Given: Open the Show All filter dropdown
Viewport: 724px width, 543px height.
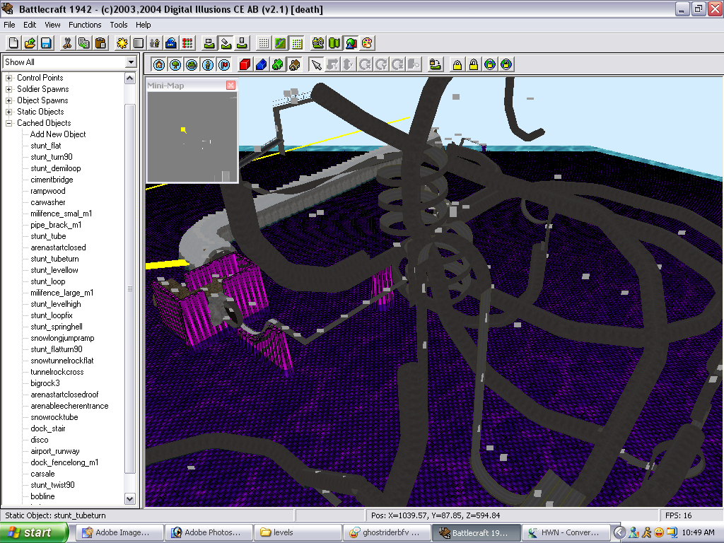Looking at the screenshot, I should 131,62.
